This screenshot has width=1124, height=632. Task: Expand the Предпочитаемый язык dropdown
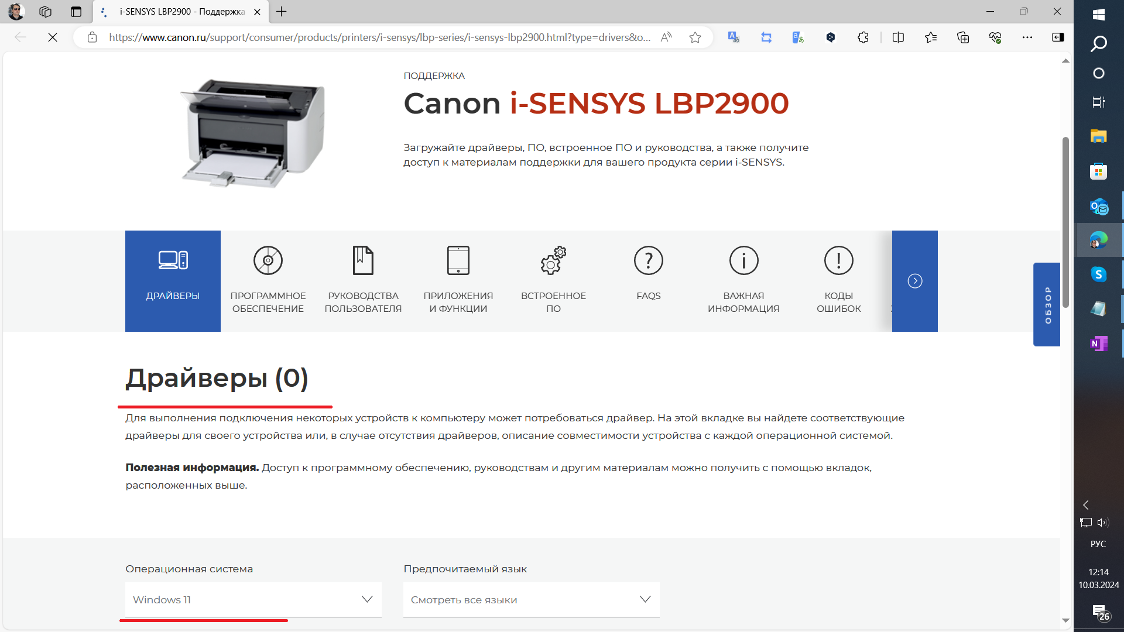coord(532,599)
